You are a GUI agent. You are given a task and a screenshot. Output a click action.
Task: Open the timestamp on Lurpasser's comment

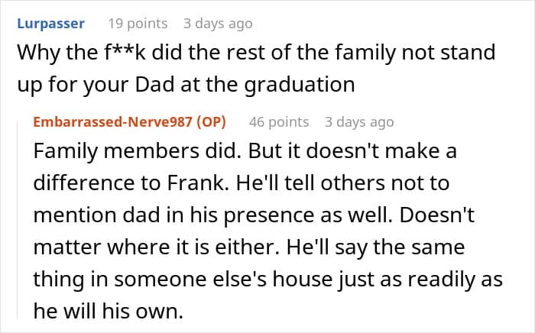point(218,24)
